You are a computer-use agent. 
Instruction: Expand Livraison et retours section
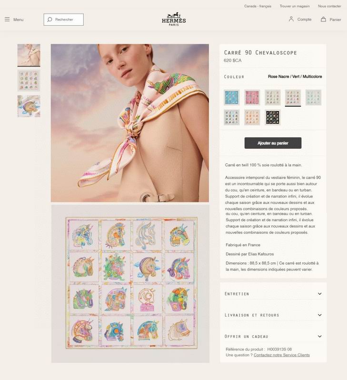point(273,315)
